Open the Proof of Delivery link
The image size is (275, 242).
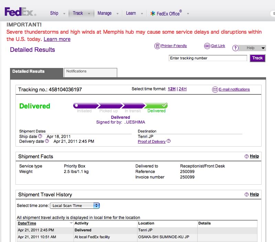[x=152, y=141]
